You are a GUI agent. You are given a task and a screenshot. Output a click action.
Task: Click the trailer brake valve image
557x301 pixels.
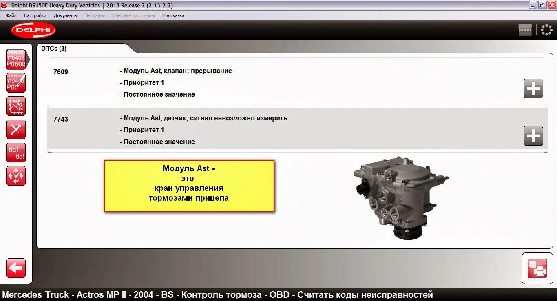[401, 197]
